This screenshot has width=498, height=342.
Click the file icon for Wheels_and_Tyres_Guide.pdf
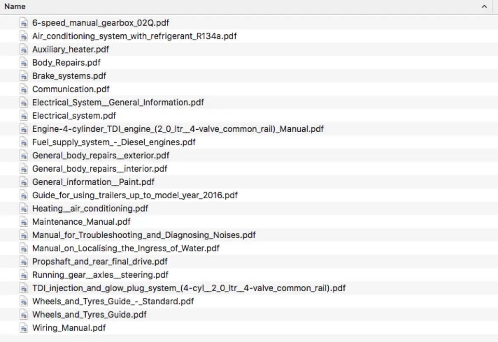[x=24, y=314]
